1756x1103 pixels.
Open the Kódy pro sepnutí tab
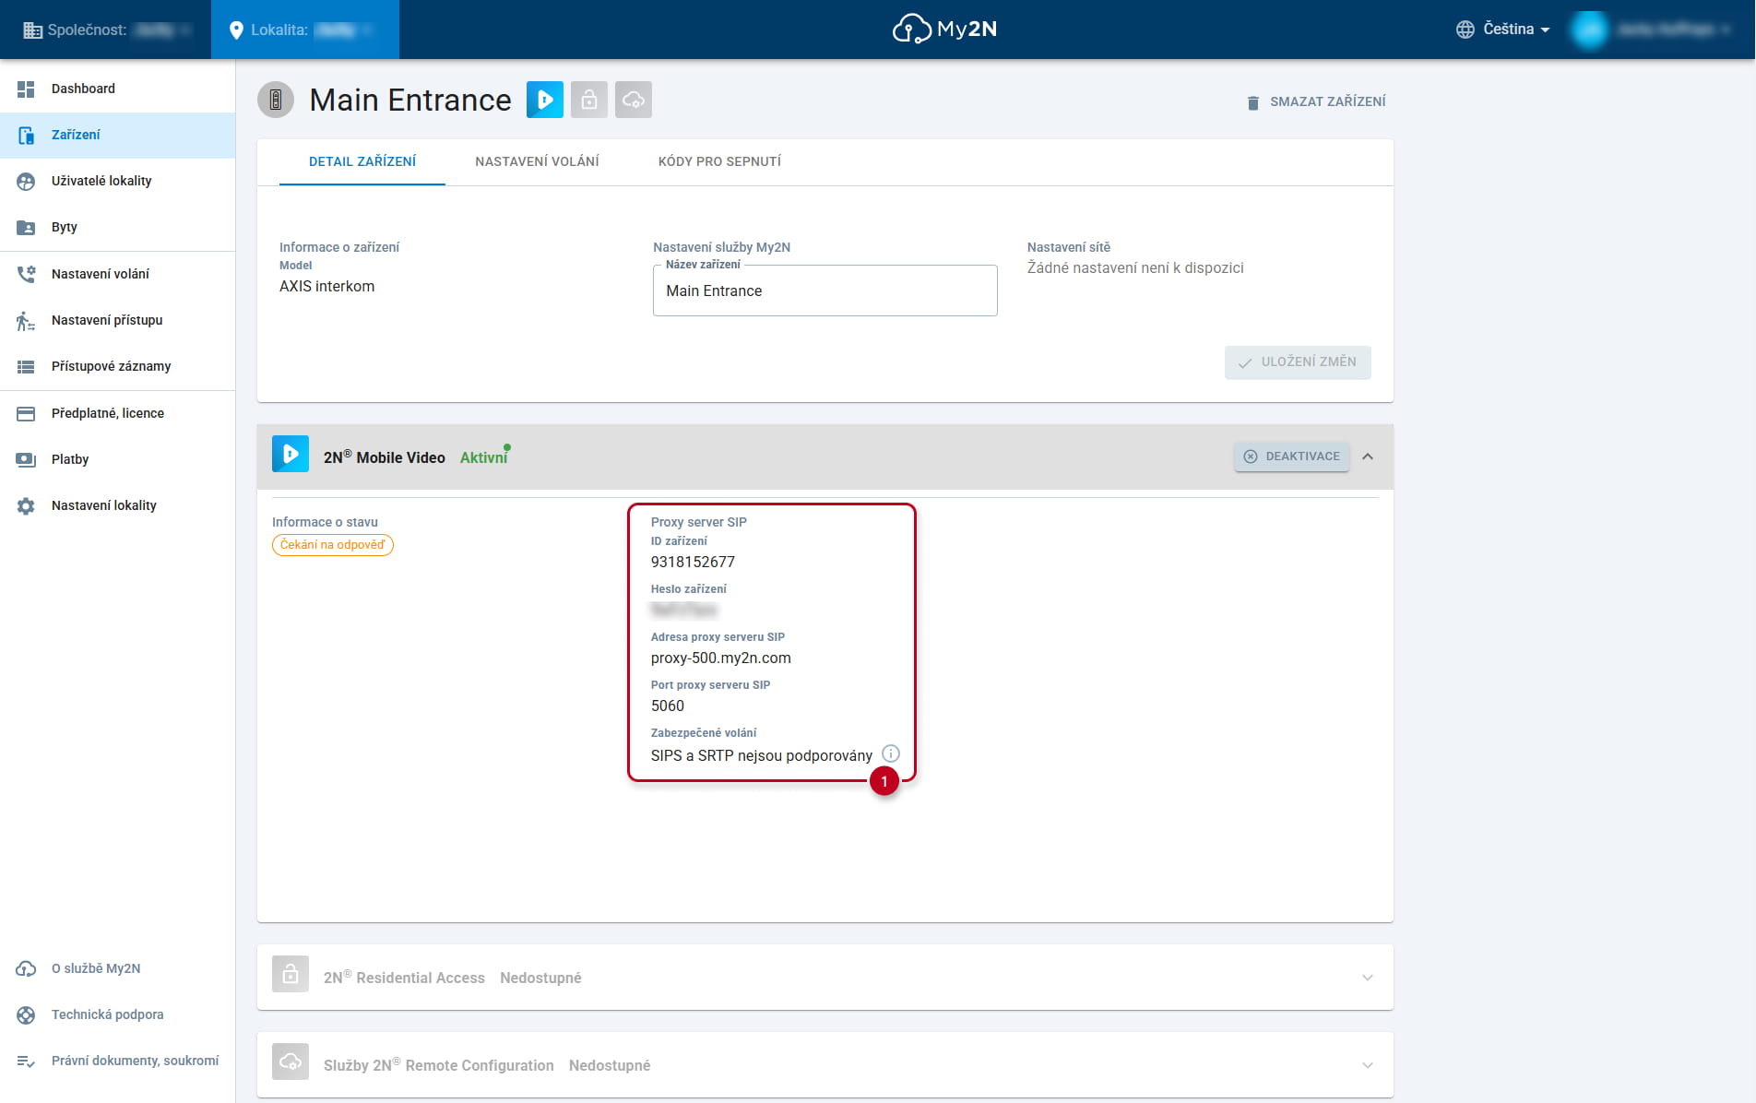point(719,161)
